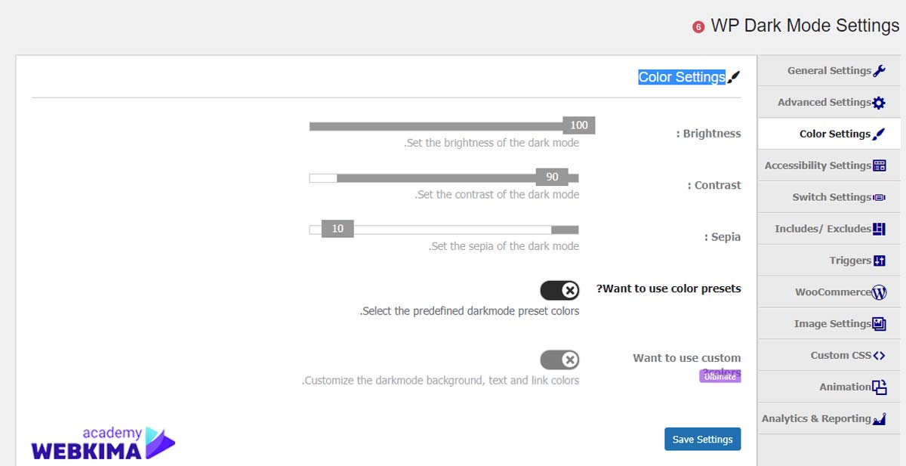Click the Brightness slider handle showing 100

click(x=579, y=125)
